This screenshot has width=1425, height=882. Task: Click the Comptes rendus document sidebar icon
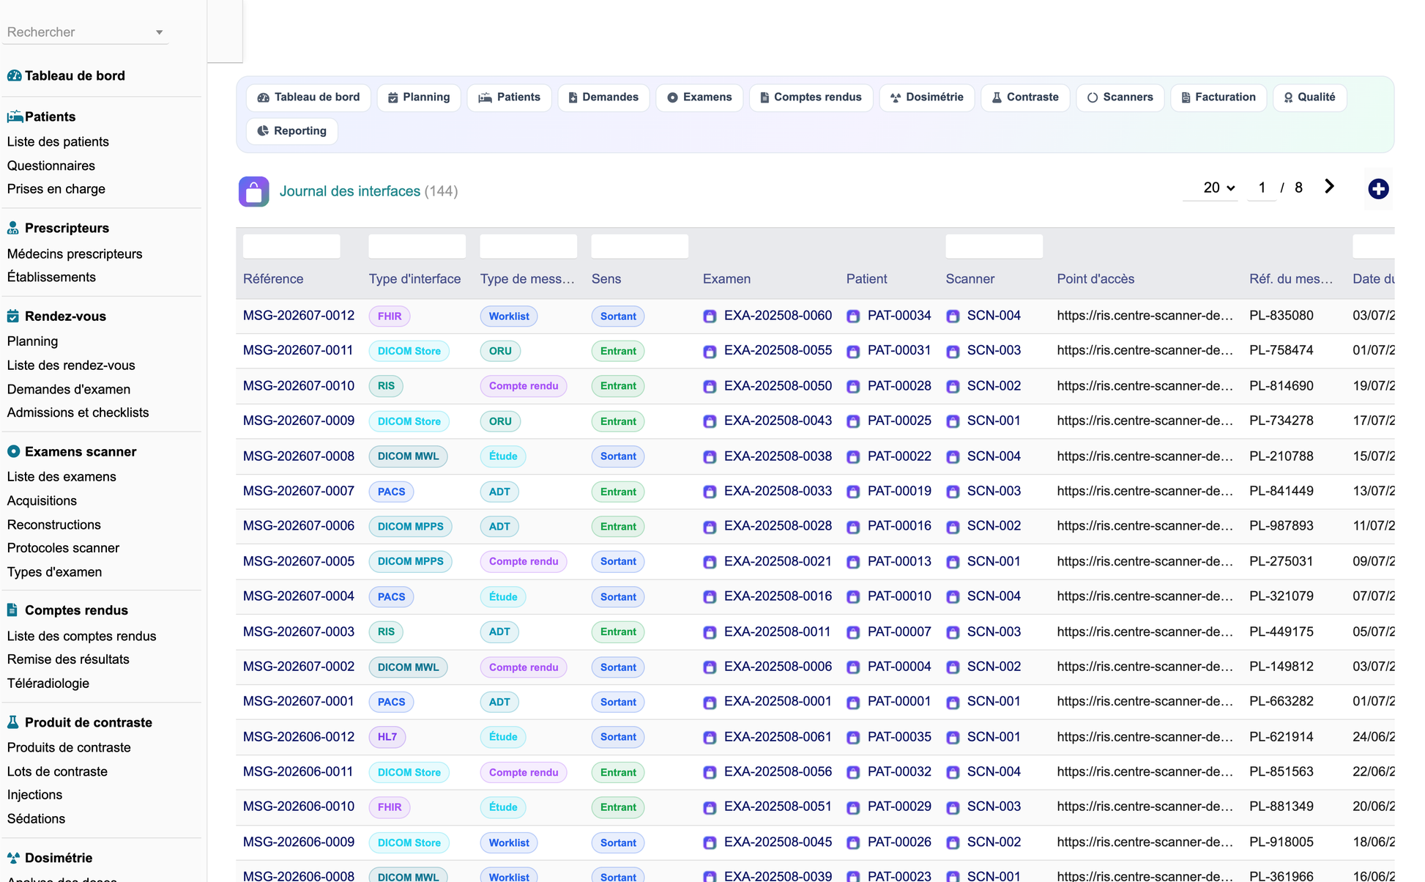12,610
